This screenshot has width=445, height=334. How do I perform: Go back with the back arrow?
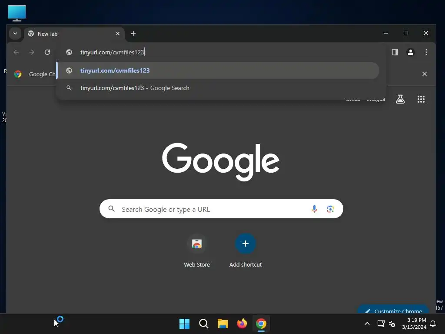pyautogui.click(x=16, y=52)
